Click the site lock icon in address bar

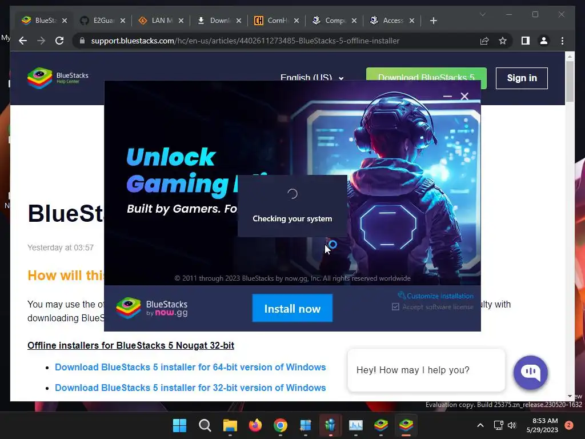point(82,41)
